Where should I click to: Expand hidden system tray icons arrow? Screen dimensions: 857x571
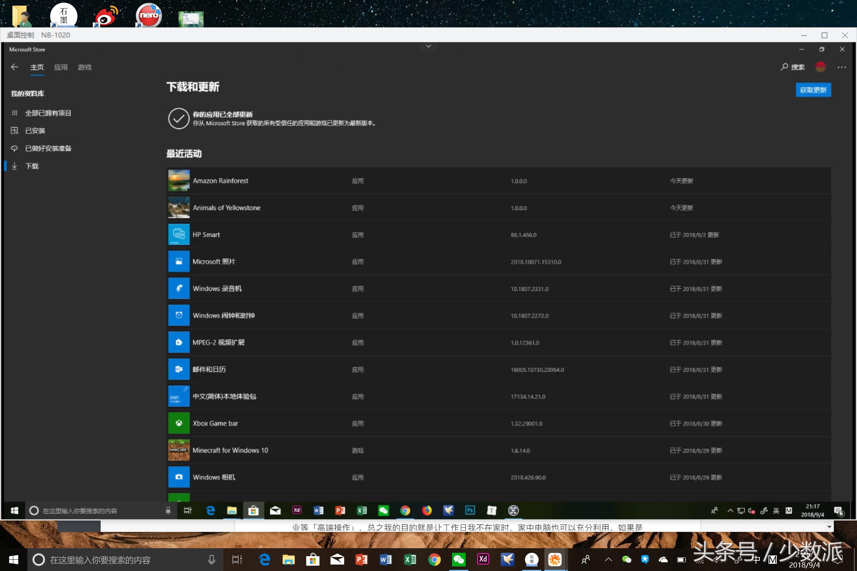point(608,560)
